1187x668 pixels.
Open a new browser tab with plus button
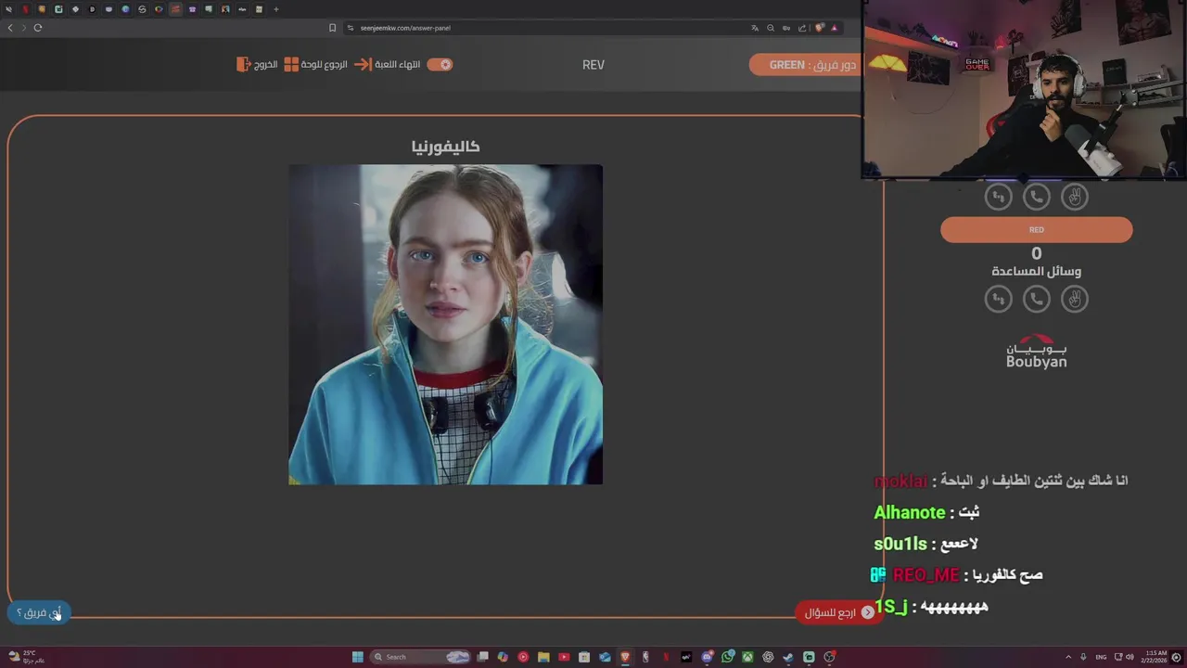[x=275, y=9]
